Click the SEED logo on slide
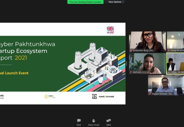Screen dimensions: 184x127 point(50,97)
